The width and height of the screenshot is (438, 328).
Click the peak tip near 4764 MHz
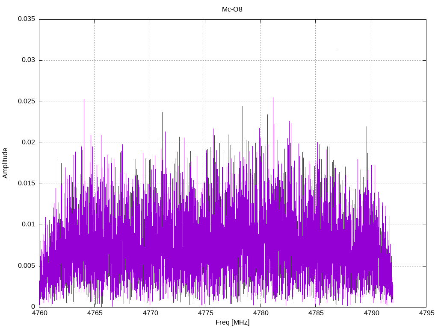(84, 100)
